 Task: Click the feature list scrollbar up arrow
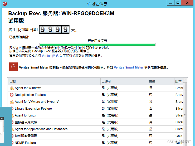[x=185, y=80]
